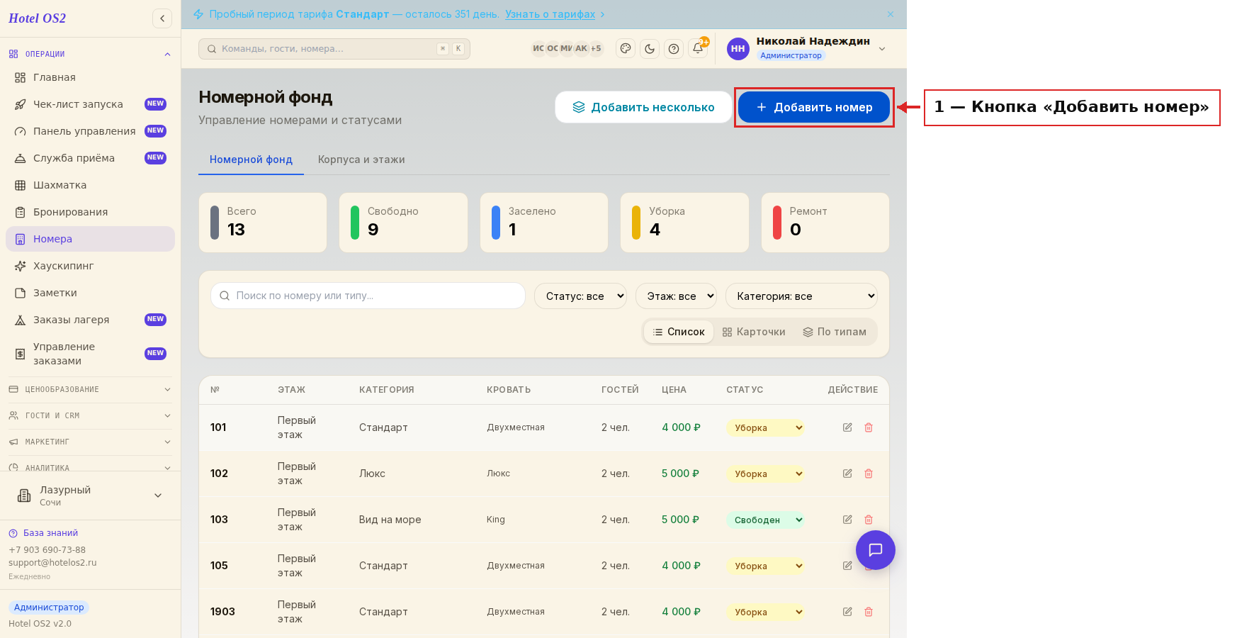Viewport: 1237px width, 638px height.
Task: Collapse the ОПЕРАЦИИ section
Action: point(90,54)
